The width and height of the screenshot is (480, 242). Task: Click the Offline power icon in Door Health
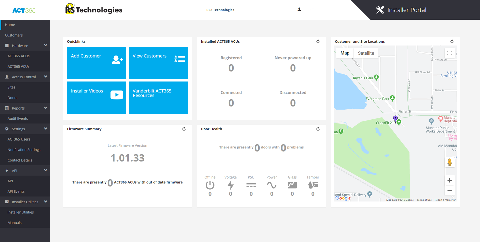pos(210,185)
